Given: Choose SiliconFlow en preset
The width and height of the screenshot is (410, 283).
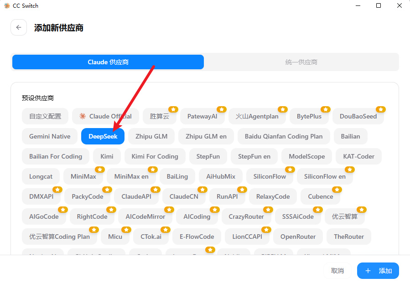Looking at the screenshot, I should 325,177.
